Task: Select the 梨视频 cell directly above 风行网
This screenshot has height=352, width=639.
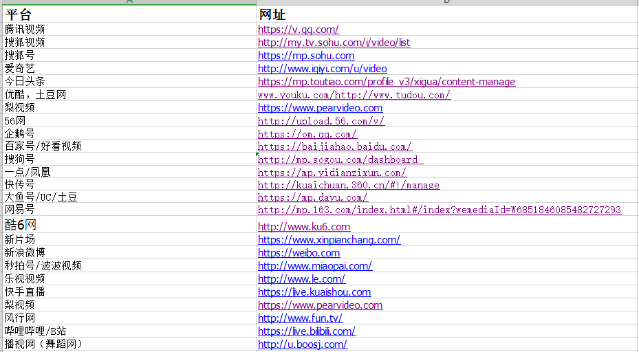Action: pos(129,305)
